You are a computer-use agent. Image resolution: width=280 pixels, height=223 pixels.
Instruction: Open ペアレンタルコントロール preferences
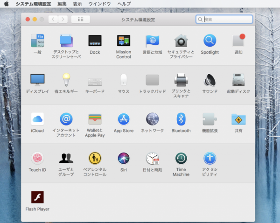(x=95, y=158)
